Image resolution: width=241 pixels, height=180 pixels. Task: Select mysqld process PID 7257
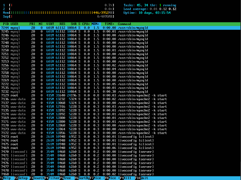[x=121, y=69]
